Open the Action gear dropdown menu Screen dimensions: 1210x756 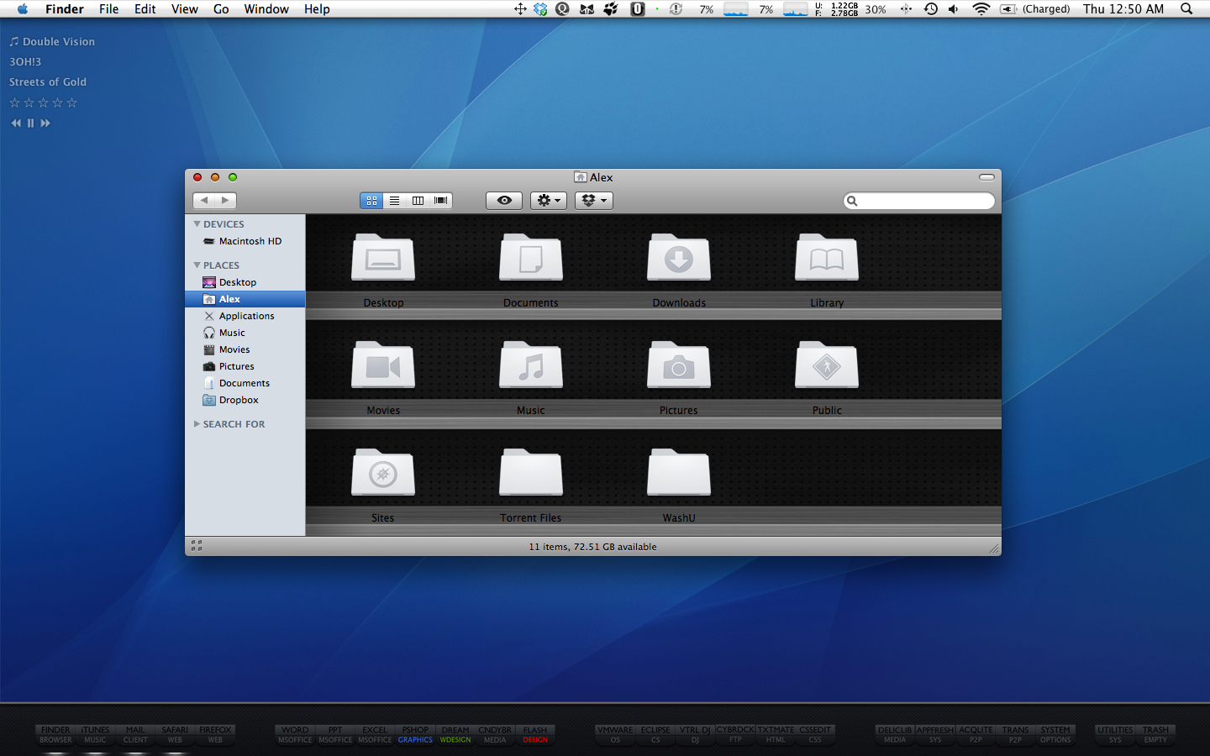pos(548,201)
